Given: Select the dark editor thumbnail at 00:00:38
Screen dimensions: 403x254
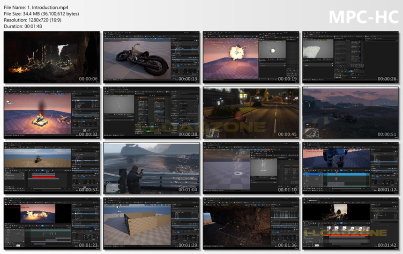Looking at the screenshot, I should (x=151, y=112).
